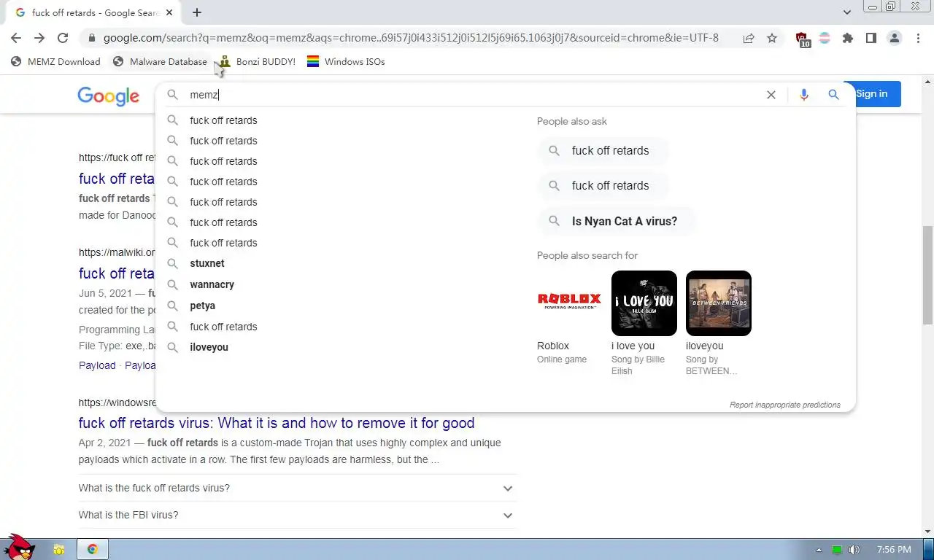This screenshot has width=934, height=560.
Task: Open the volume control in the tray
Action: 854,550
